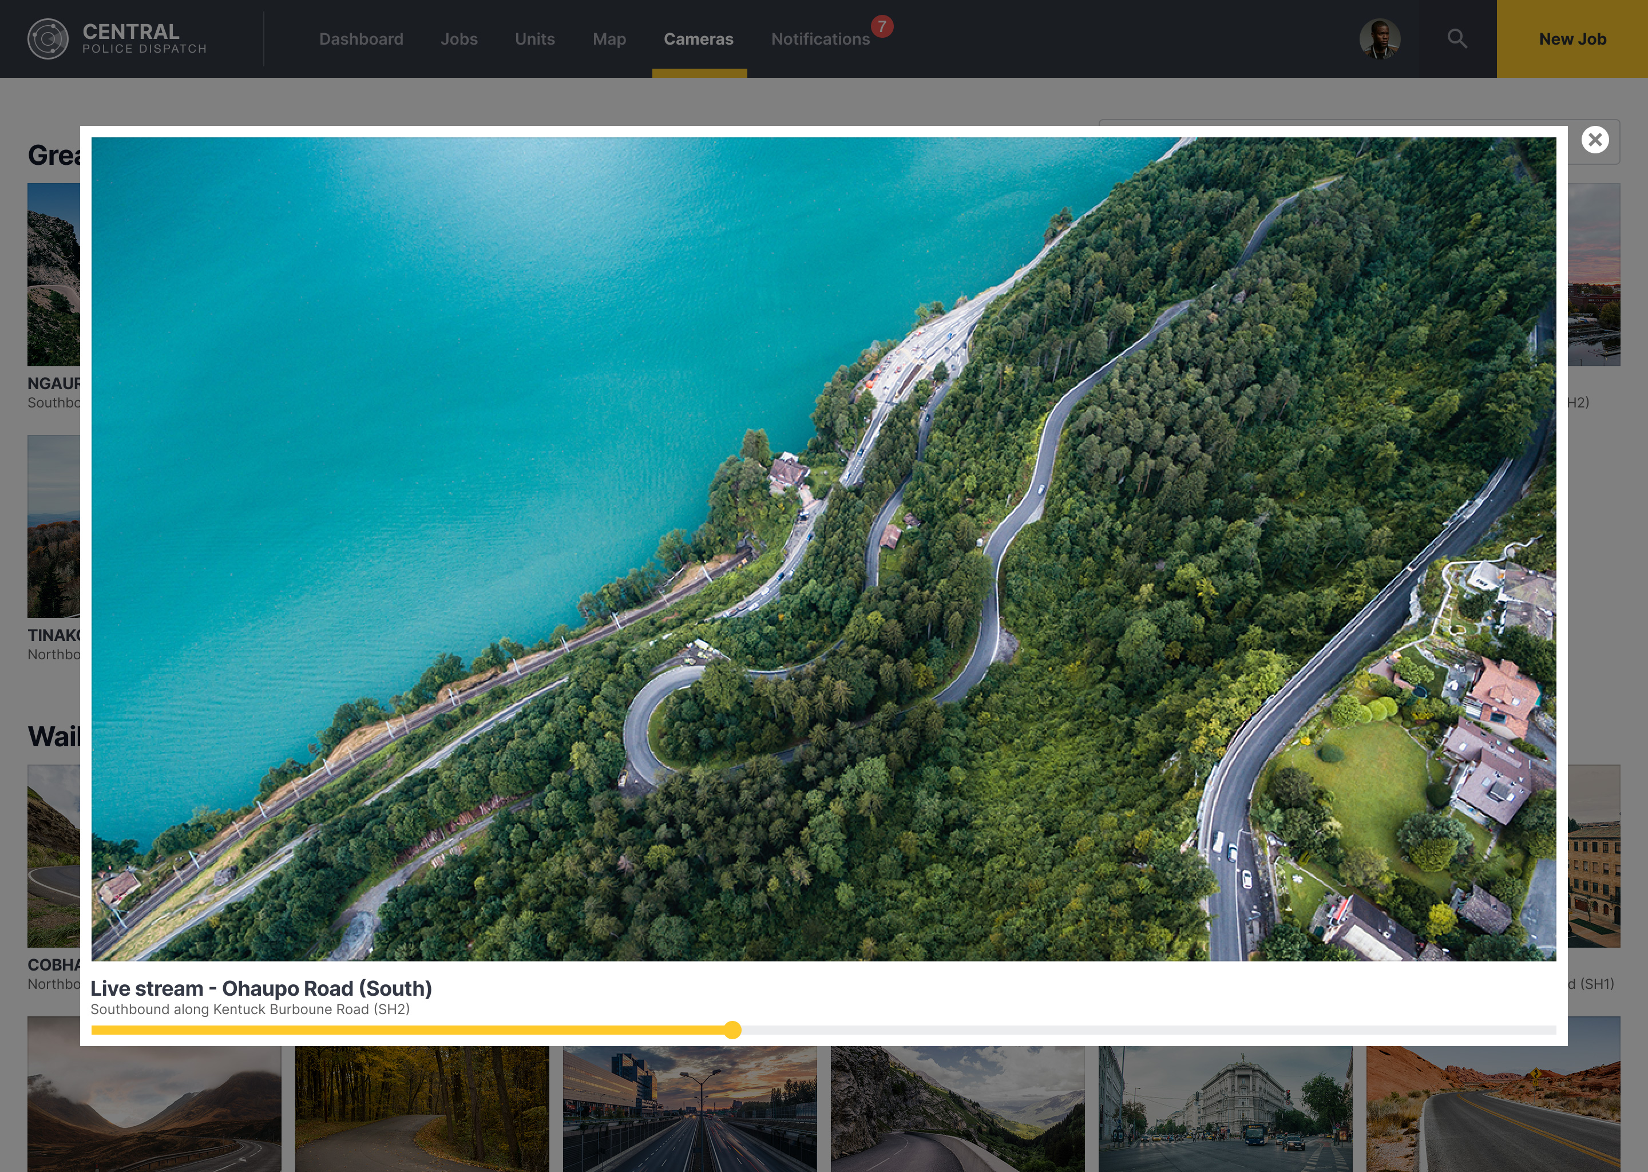Click the Central Police Dispatch logo icon
Viewport: 1648px width, 1172px height.
point(47,39)
